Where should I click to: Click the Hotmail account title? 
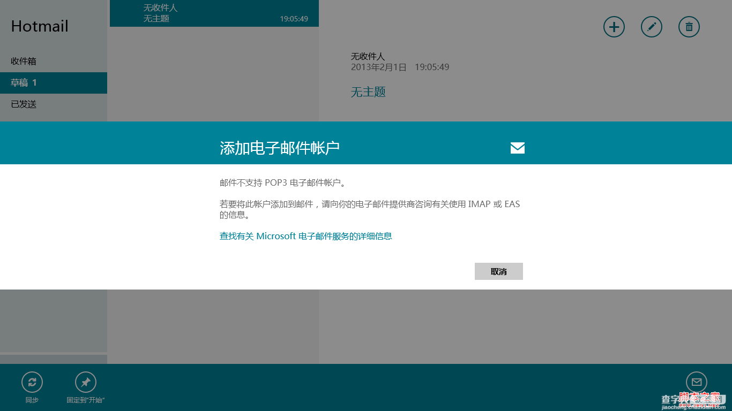tap(40, 26)
